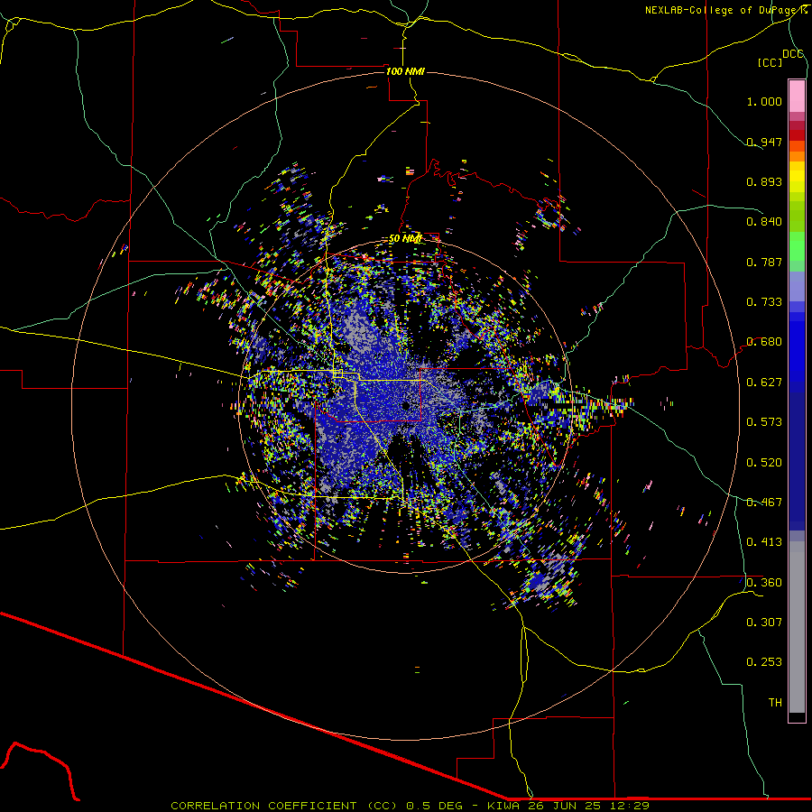Click the pink top segment of color bar
Screen dimensions: 812x812
click(797, 96)
